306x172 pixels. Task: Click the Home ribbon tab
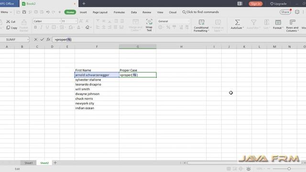coord(70,12)
